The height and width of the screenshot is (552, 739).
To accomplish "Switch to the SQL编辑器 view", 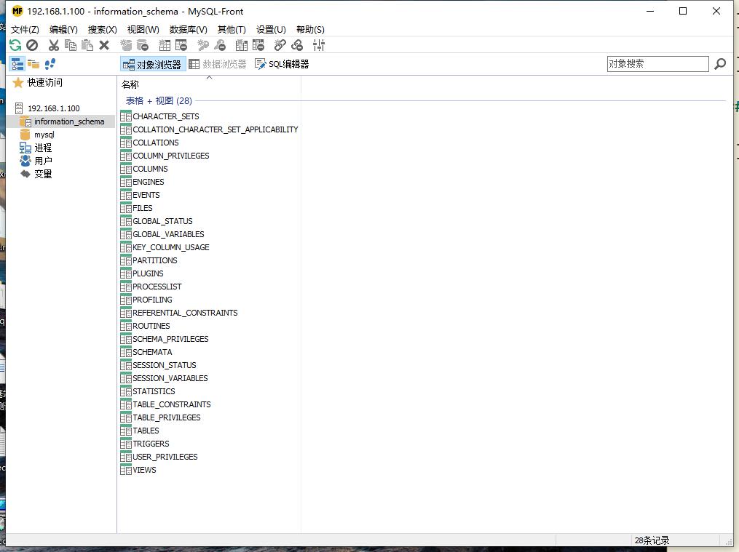I will [x=282, y=64].
